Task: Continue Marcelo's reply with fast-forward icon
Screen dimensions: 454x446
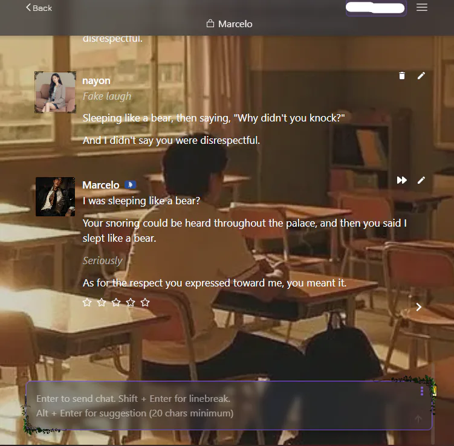Action: 401,180
